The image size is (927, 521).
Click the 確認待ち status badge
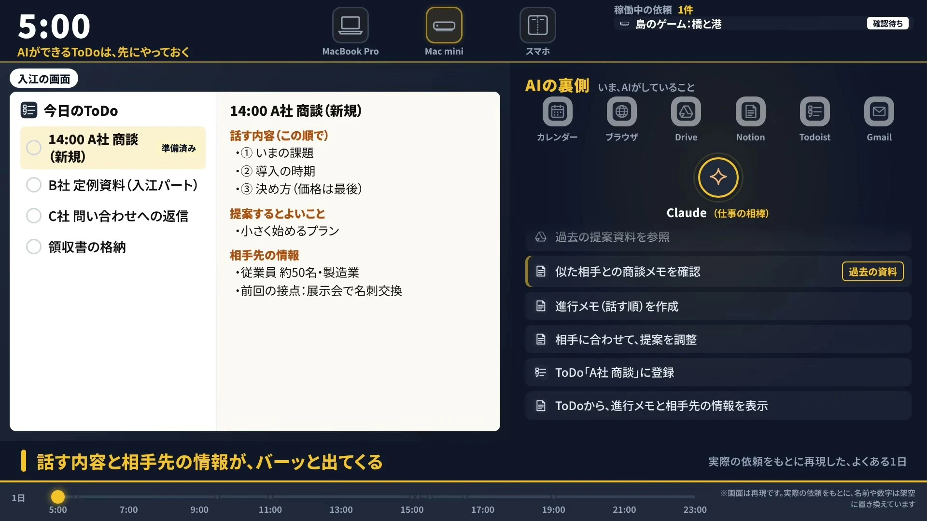(887, 24)
